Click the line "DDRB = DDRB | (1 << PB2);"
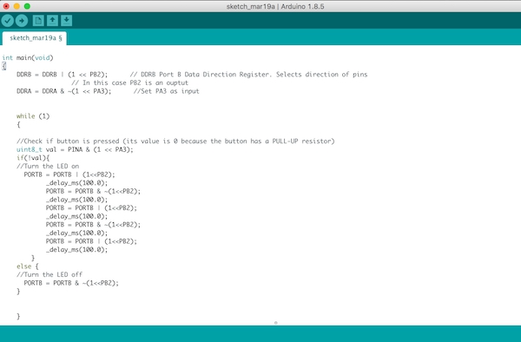This screenshot has height=342, width=521. point(63,75)
